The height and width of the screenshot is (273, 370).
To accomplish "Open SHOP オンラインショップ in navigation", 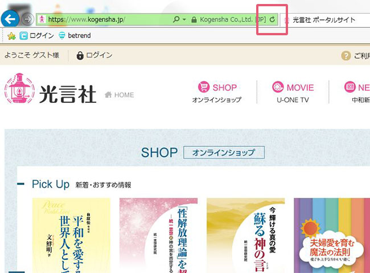I will tap(217, 92).
